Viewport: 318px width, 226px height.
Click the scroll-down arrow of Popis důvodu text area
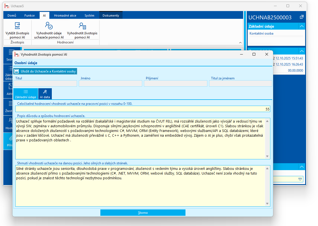pos(267,156)
